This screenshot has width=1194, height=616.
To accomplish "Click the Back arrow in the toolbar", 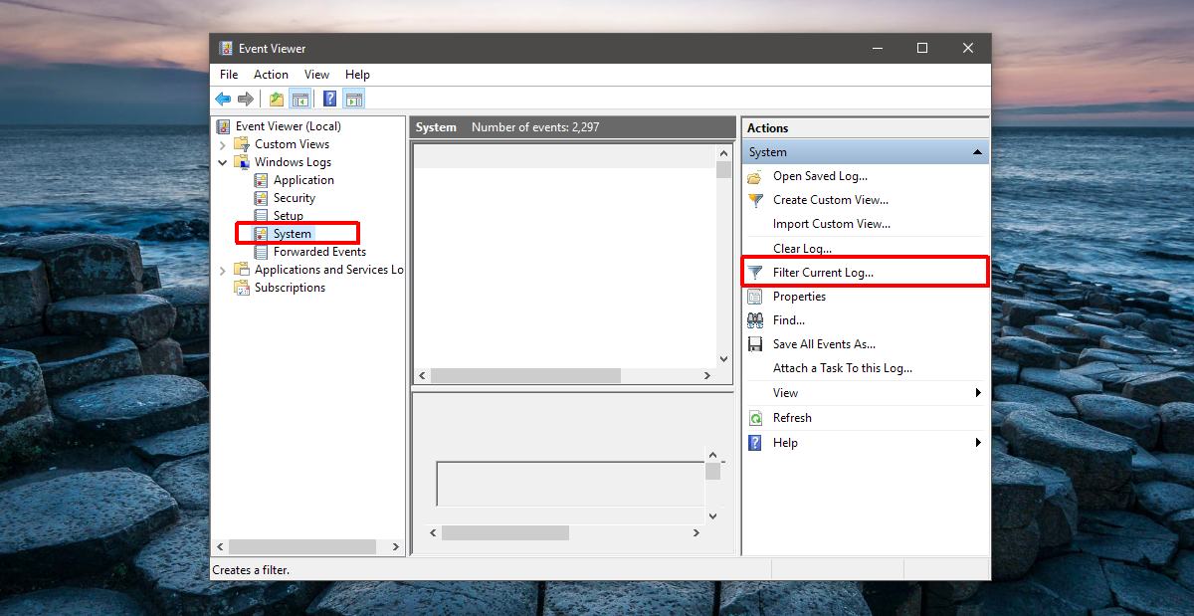I will pos(223,99).
